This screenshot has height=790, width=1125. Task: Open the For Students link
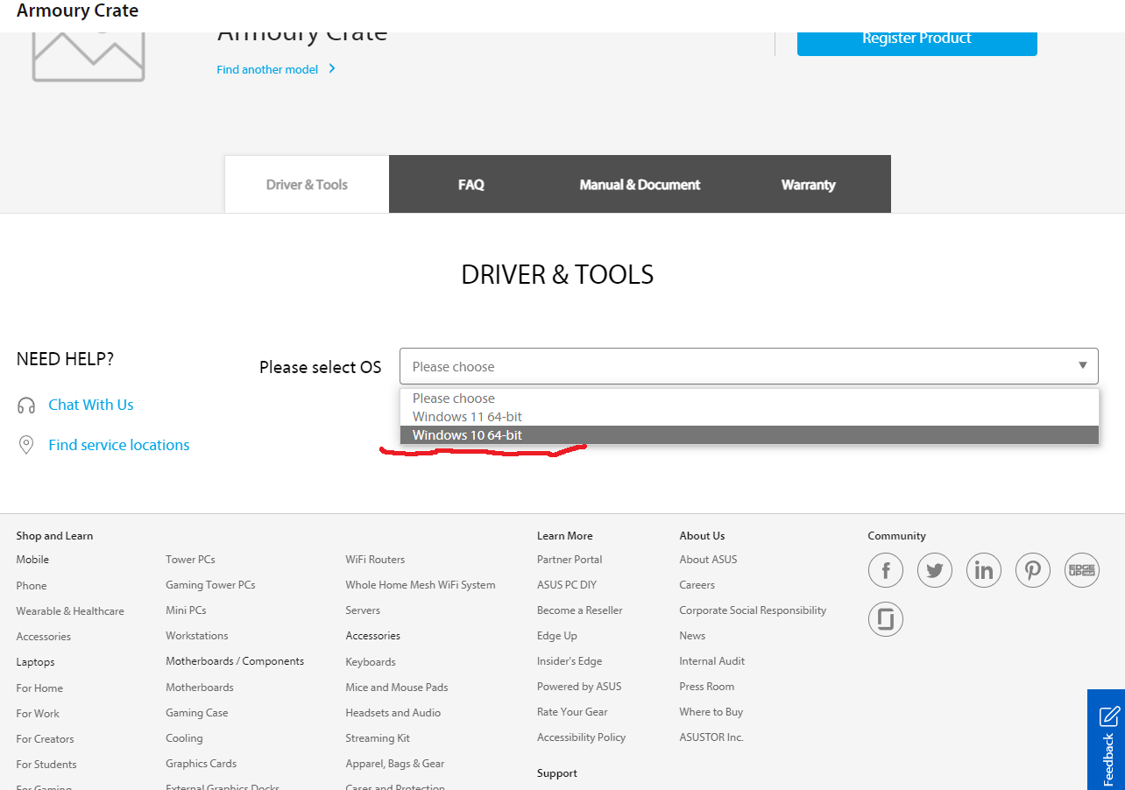46,765
